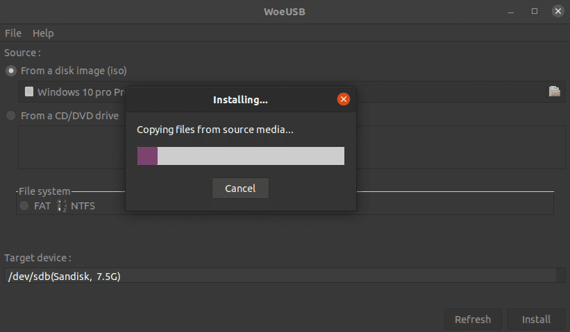The height and width of the screenshot is (332, 570).
Task: Close the WoeUSB main window
Action: [557, 11]
